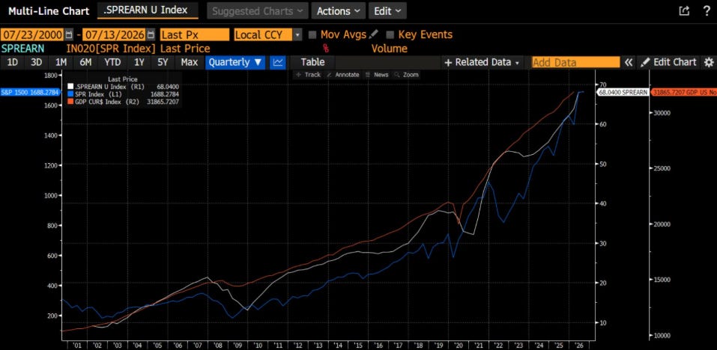Toggle the News overlay tool
The height and width of the screenshot is (350, 717).
(x=377, y=75)
